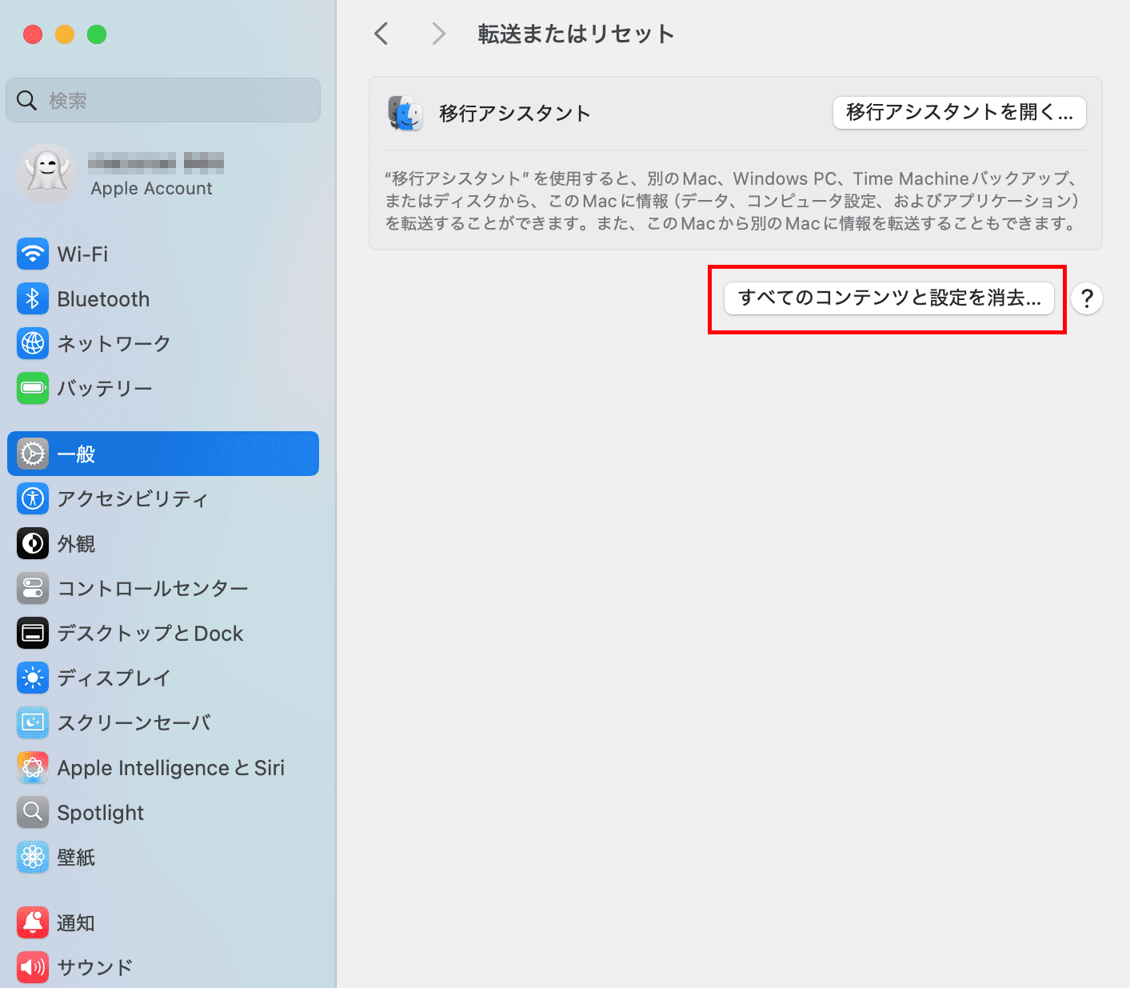Viewport: 1130px width, 988px height.
Task: Minimize the window with the yellow button
Action: pos(65,34)
